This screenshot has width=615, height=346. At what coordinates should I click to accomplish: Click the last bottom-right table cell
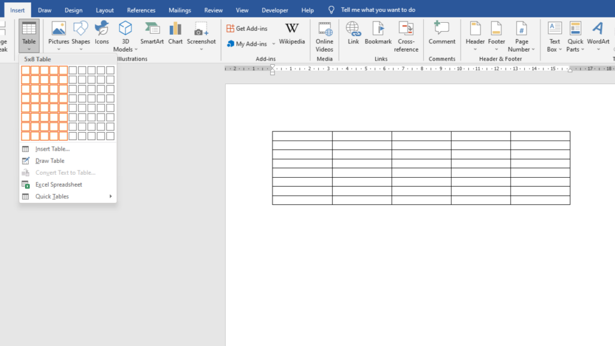[541, 200]
